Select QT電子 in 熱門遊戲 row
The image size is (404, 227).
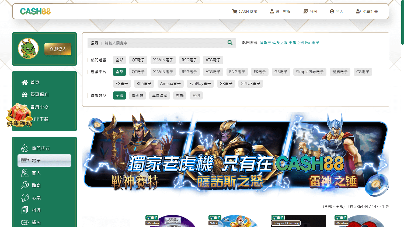tap(138, 60)
